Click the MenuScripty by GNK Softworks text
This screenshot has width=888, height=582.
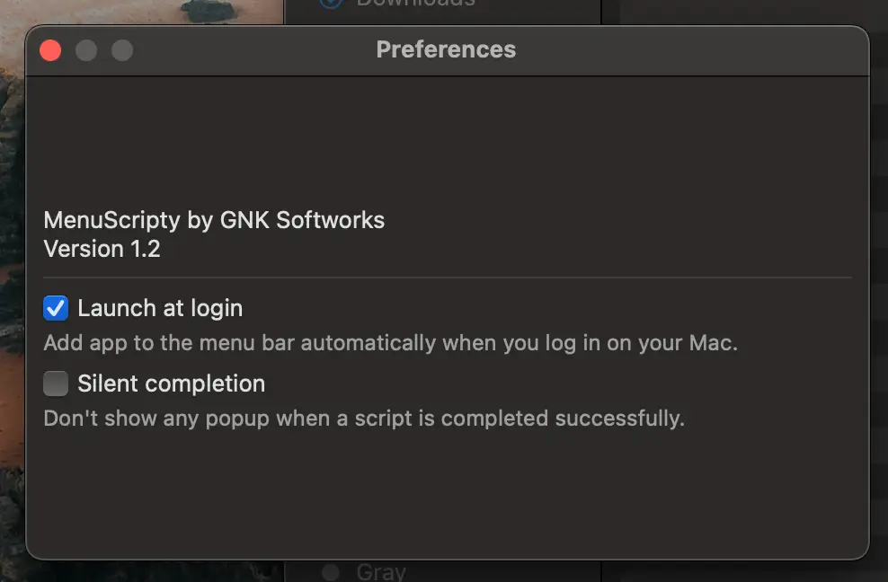214,220
